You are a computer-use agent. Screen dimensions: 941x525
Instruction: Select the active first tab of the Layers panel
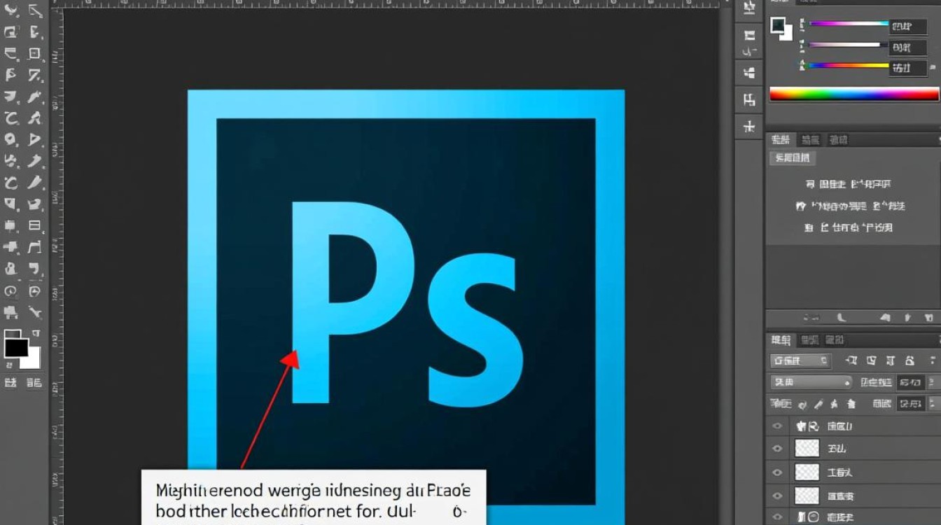click(781, 340)
